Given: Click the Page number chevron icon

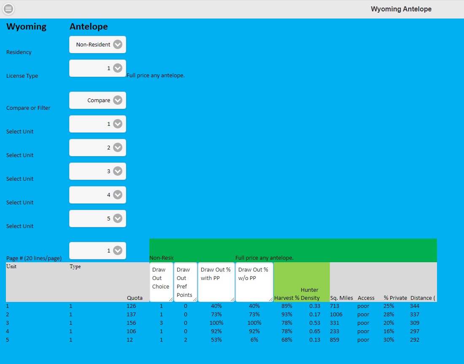Looking at the screenshot, I should pyautogui.click(x=118, y=251).
